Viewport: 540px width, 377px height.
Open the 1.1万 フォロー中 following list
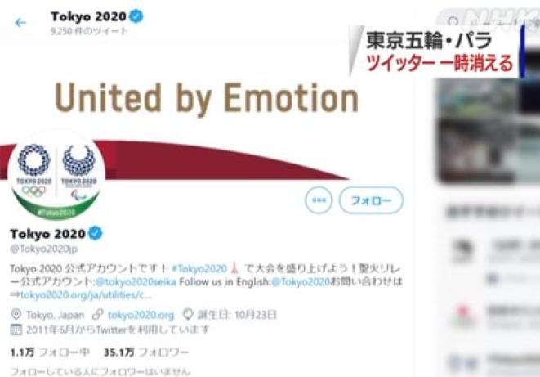click(x=50, y=352)
